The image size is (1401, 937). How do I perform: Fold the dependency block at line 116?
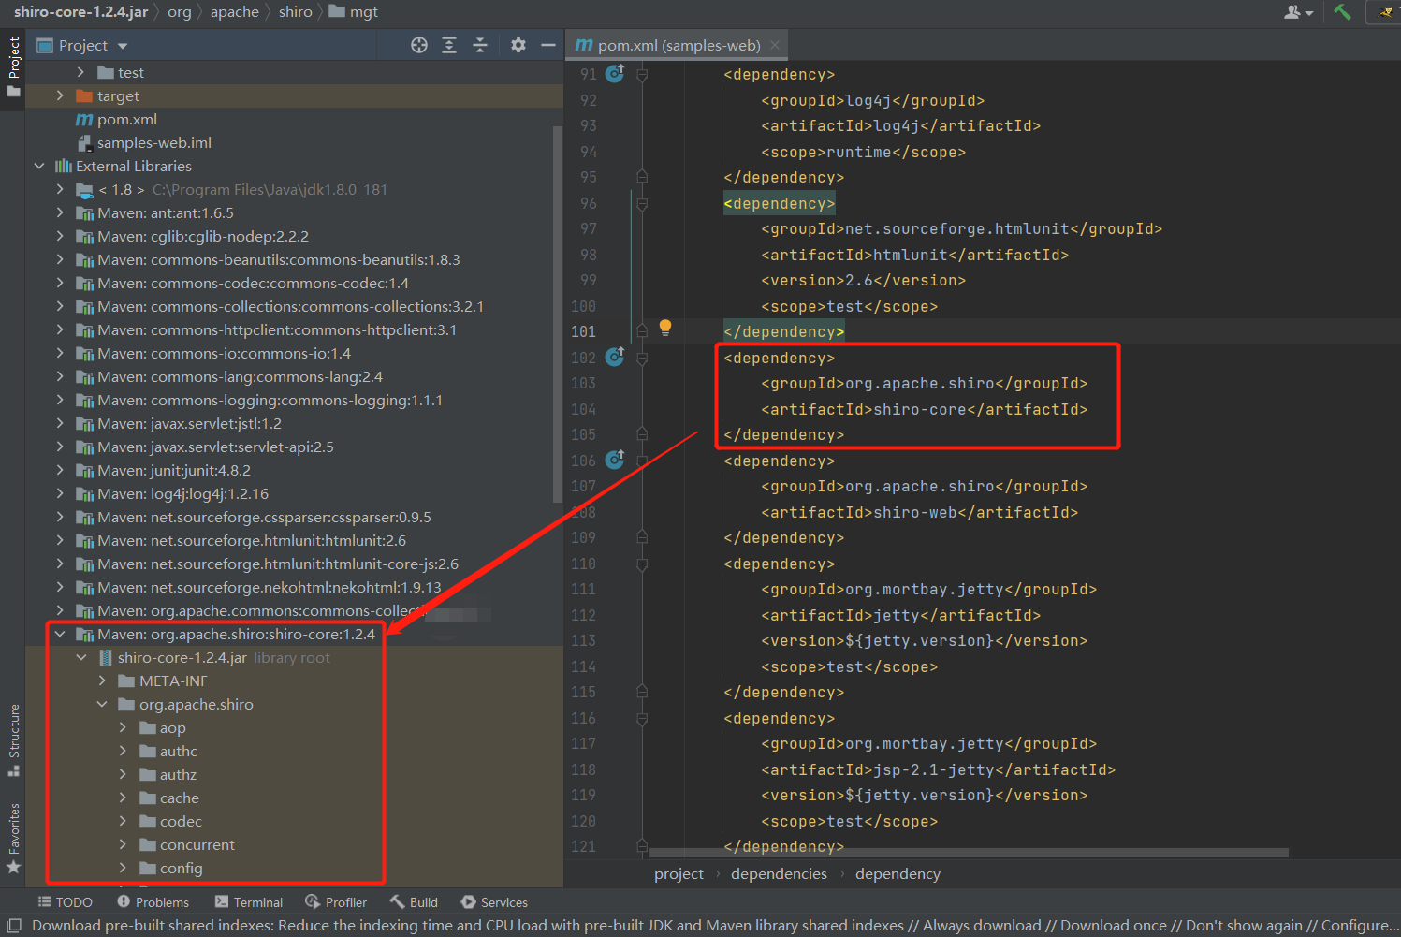[642, 718]
